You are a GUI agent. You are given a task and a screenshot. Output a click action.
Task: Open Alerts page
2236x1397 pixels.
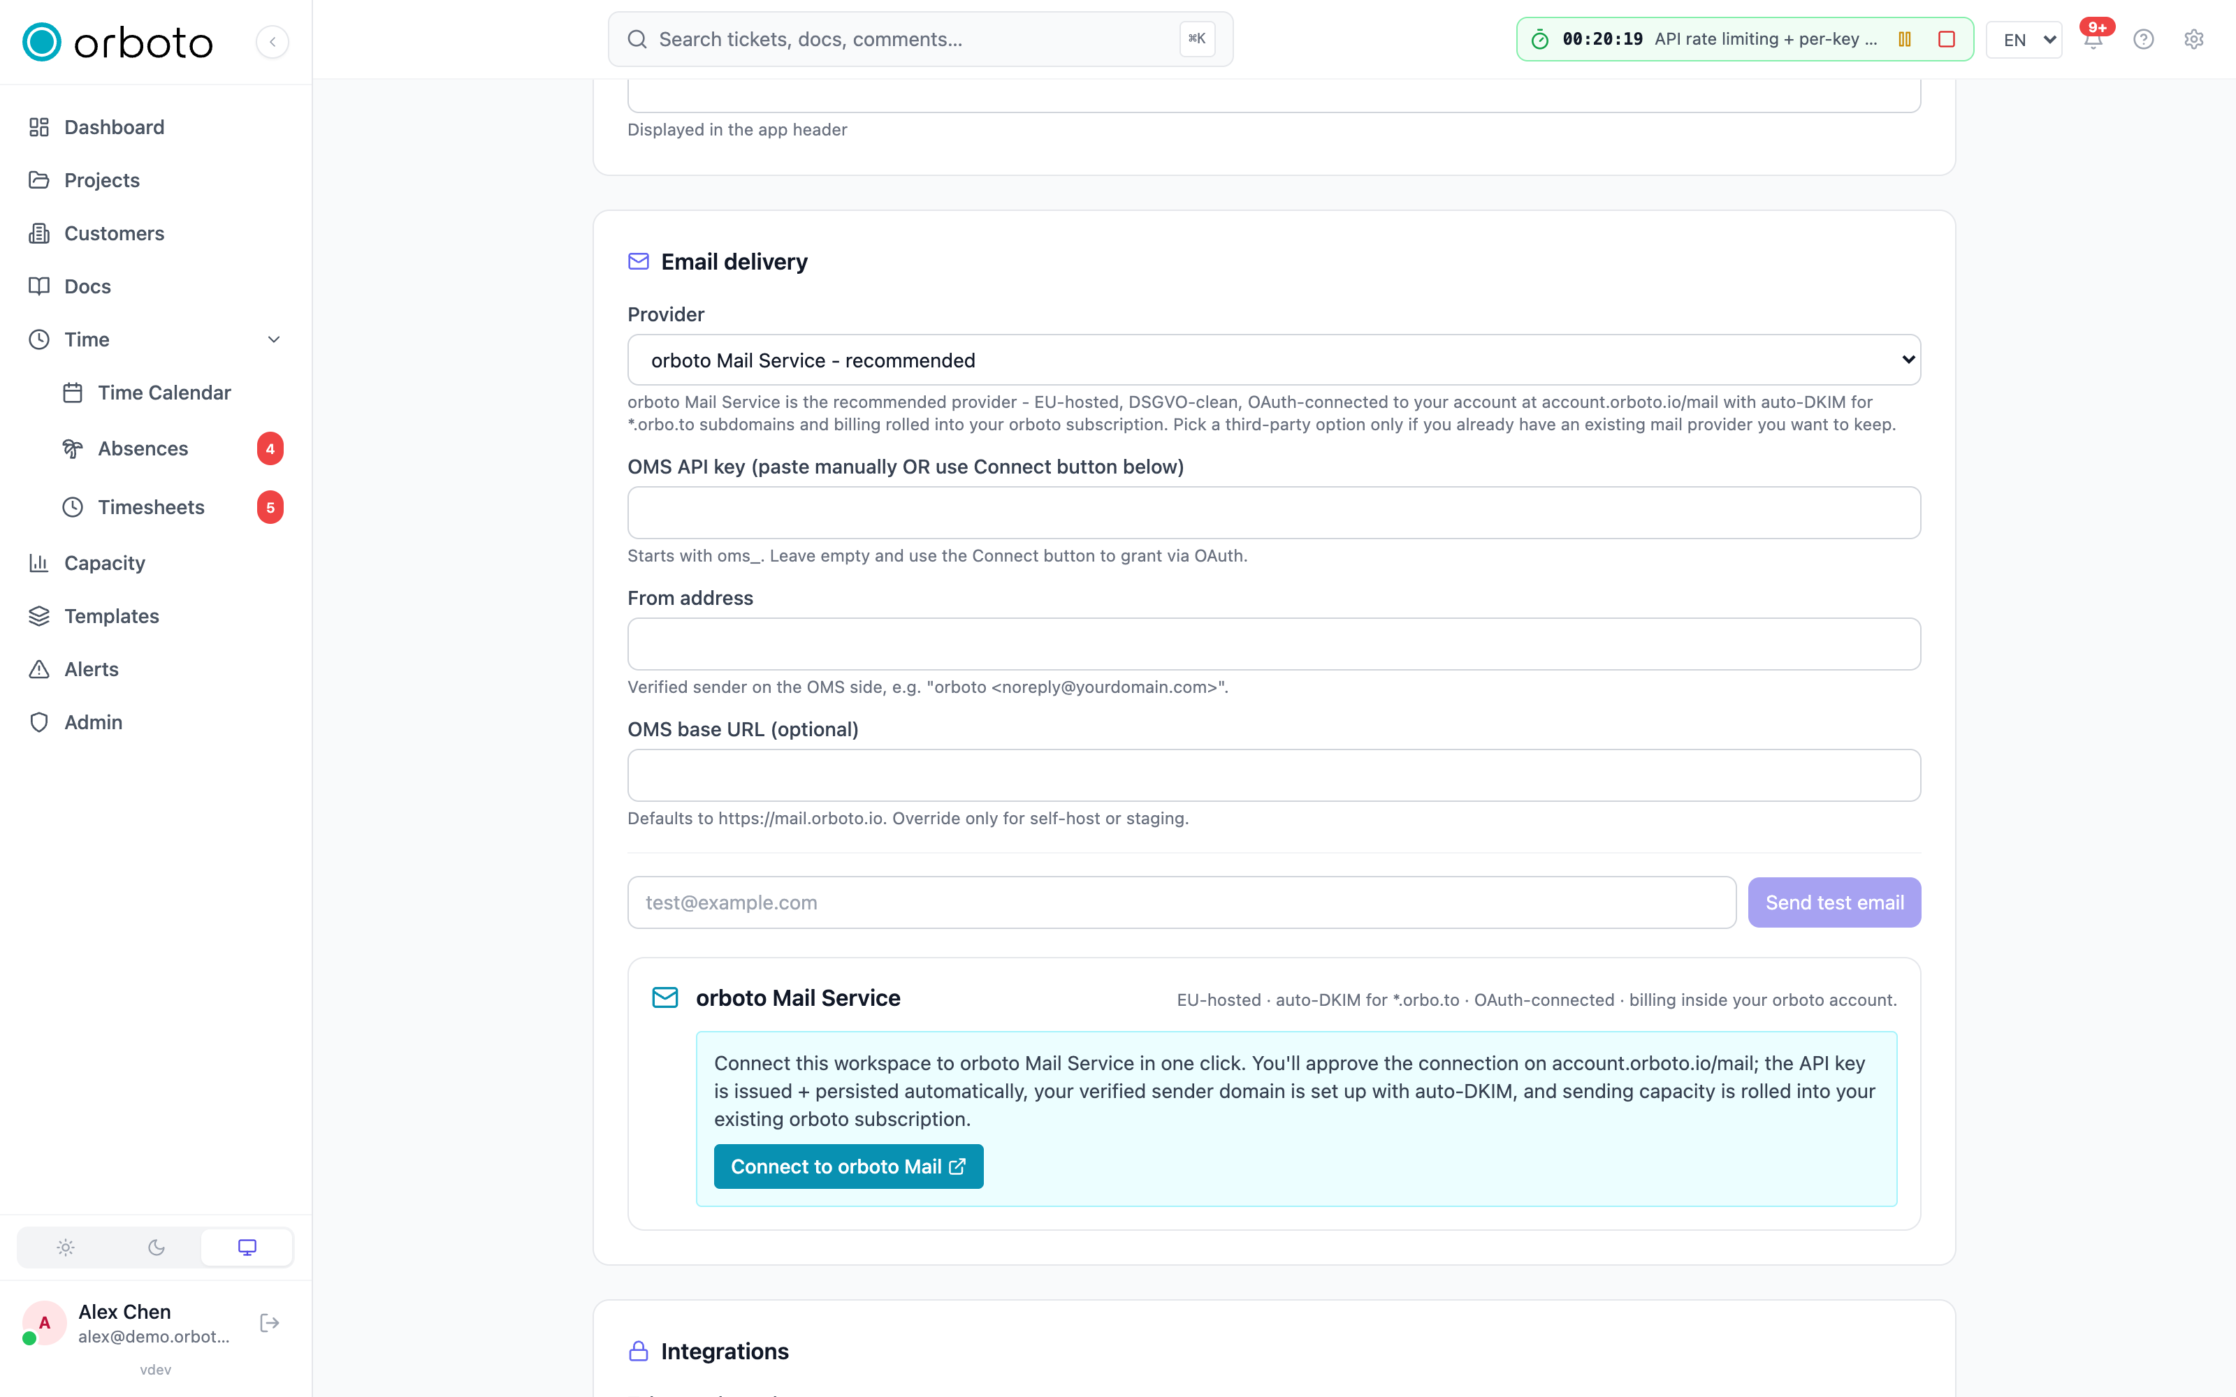click(155, 669)
